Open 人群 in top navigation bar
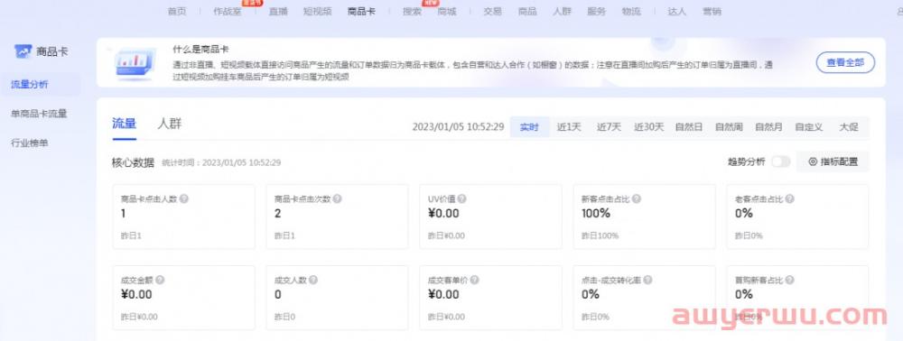 562,12
